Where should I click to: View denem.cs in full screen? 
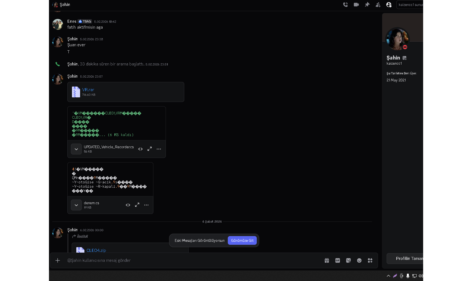137,205
